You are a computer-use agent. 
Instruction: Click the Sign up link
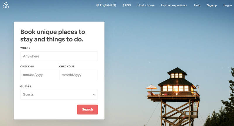tap(212, 5)
